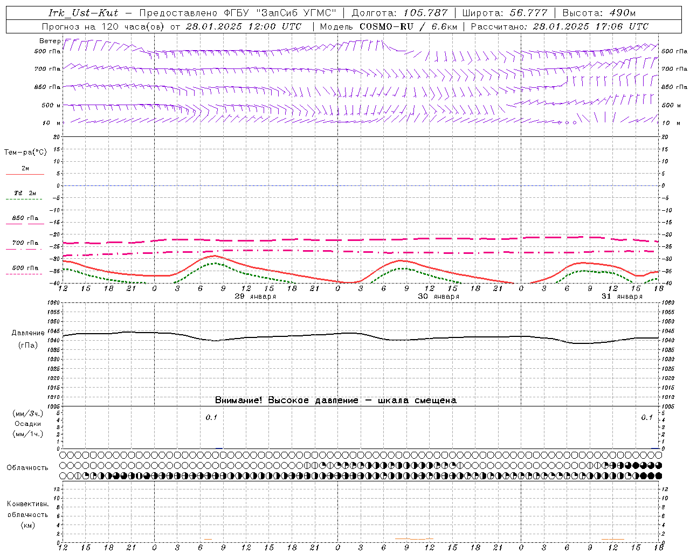Select the Осадки precipitation label
Screen dimensions: 690x552
click(x=28, y=424)
